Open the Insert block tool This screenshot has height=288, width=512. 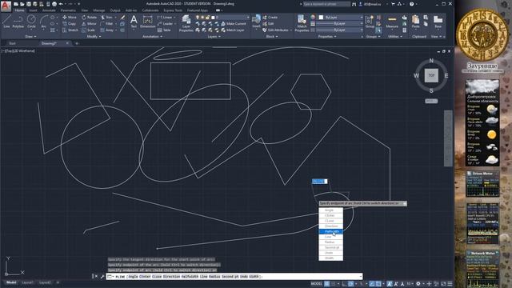[256, 22]
